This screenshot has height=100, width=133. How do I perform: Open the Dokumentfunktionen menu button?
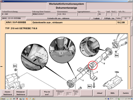tap(21, 93)
